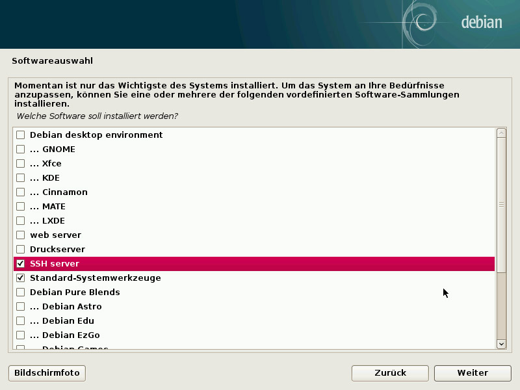Select the '... GNOME' row text
The height and width of the screenshot is (390, 520).
[53, 149]
